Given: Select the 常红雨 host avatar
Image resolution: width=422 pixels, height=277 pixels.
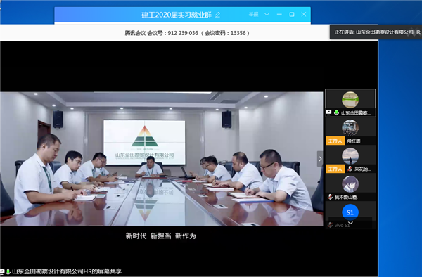Looking at the screenshot, I should [x=350, y=128].
